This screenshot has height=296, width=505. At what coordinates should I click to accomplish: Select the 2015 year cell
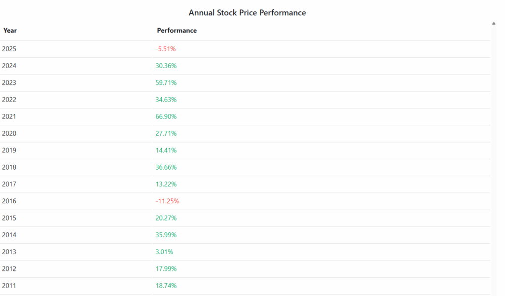[9, 218]
